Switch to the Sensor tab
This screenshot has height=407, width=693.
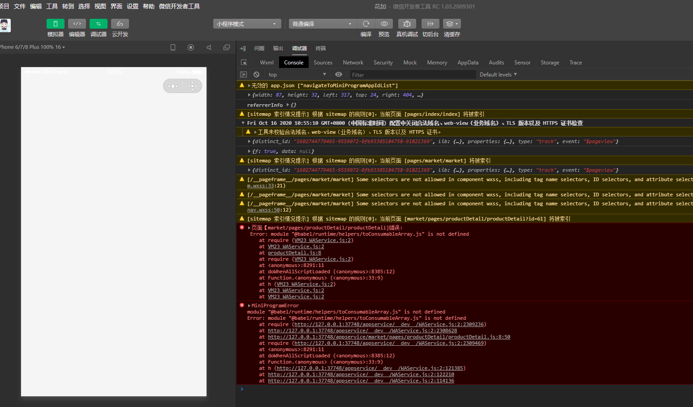point(522,63)
